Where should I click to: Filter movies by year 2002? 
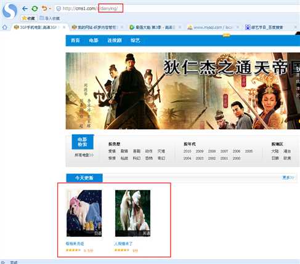pyautogui.click(x=212, y=158)
